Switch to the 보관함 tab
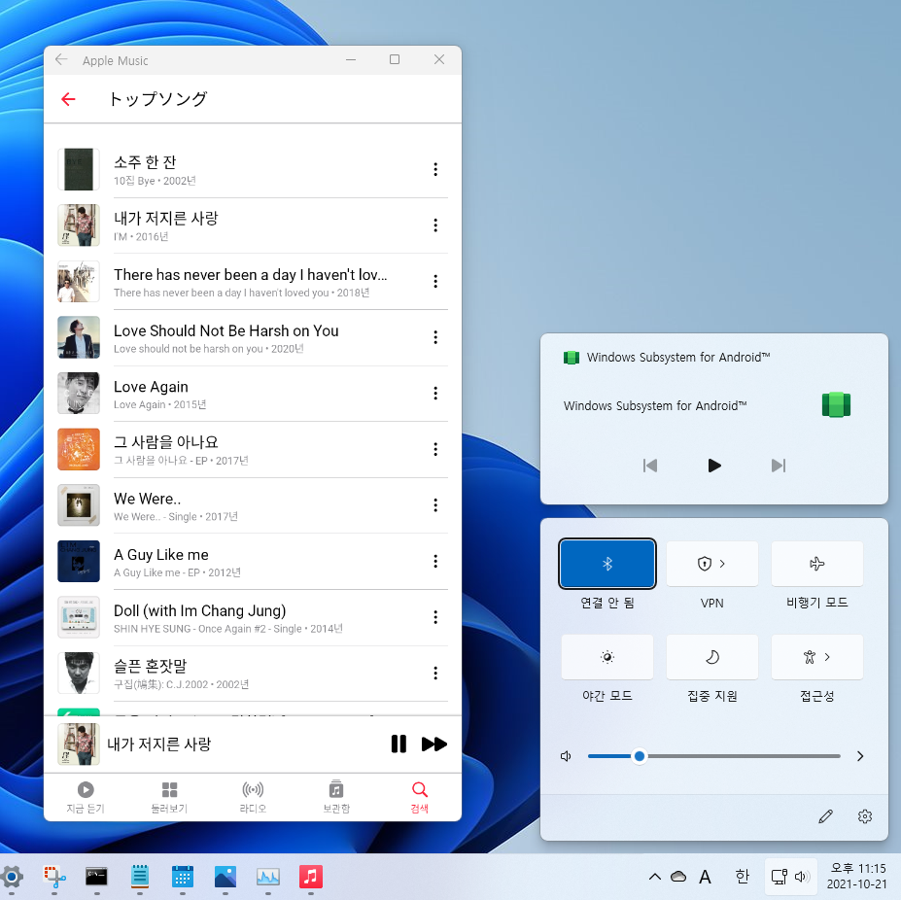 (x=336, y=797)
